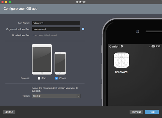
Task: Close the 新建工程 window with red button
Action: [x=2, y=2]
